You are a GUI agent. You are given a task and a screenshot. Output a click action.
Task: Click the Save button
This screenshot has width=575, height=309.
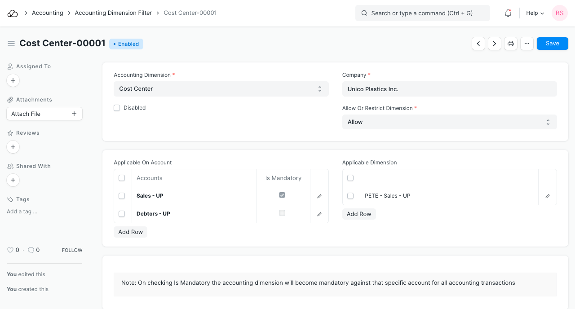point(552,44)
